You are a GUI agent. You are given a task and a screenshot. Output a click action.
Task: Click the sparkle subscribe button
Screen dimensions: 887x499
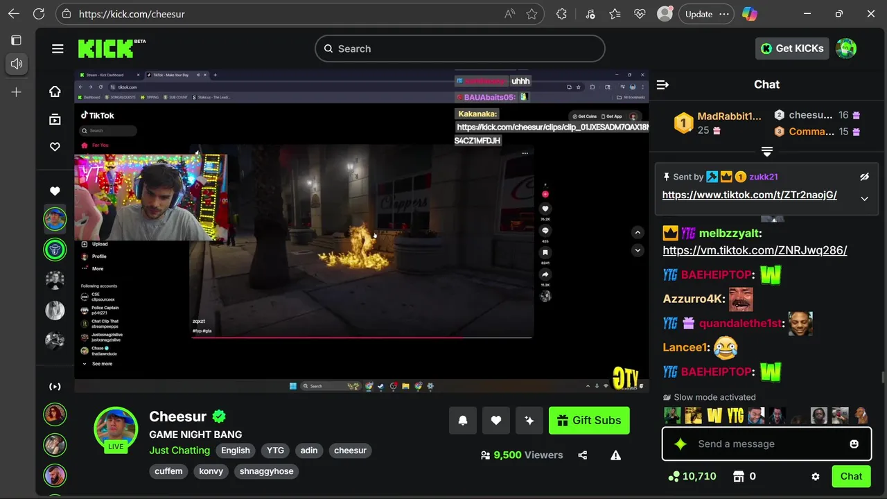click(529, 420)
